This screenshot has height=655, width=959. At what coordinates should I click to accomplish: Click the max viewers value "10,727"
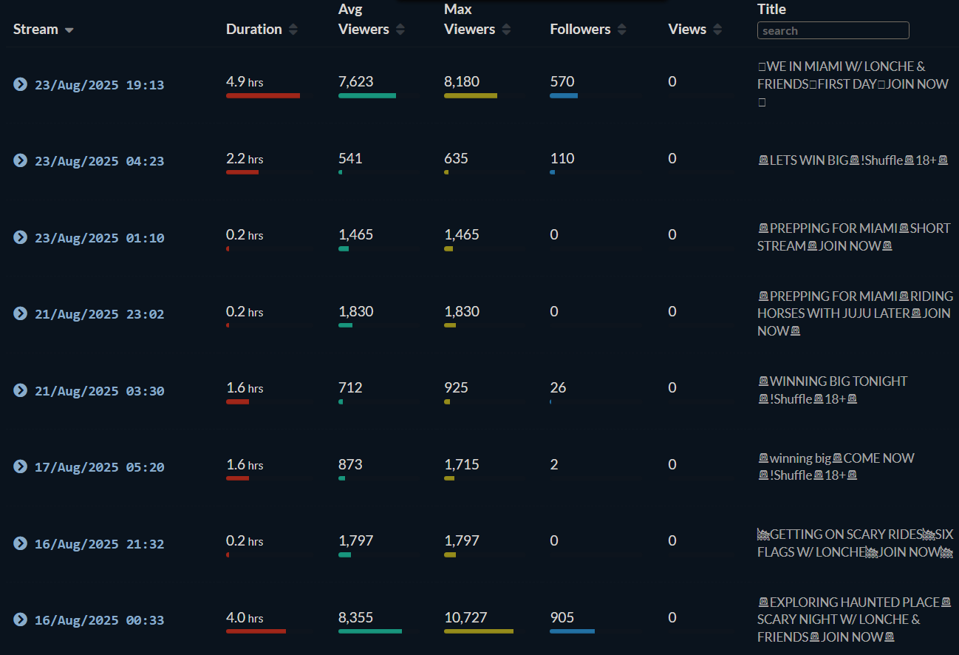point(465,617)
